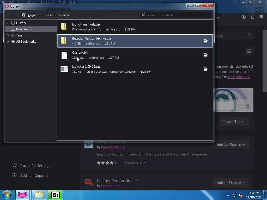This screenshot has height=200, width=267.
Task: Click the Custom.bin blank file icon
Action: pyautogui.click(x=64, y=55)
